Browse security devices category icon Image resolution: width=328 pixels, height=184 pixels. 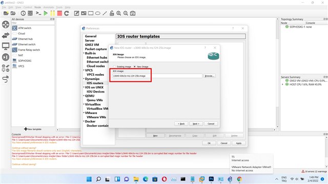point(6,57)
